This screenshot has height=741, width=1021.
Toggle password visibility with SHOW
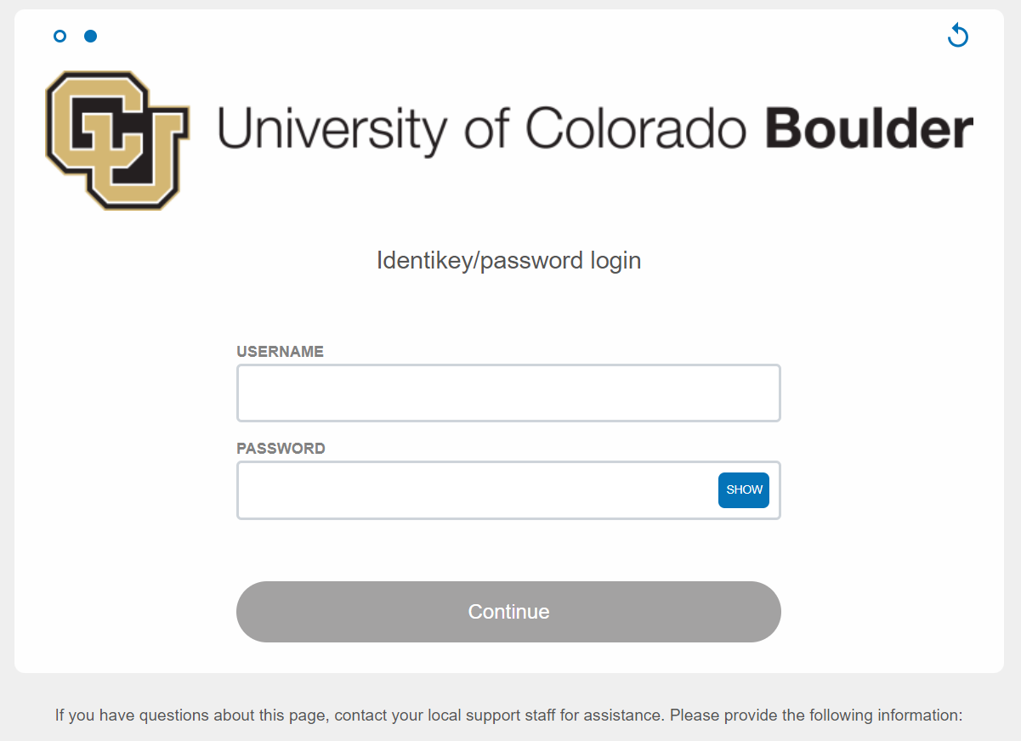pyautogui.click(x=744, y=490)
